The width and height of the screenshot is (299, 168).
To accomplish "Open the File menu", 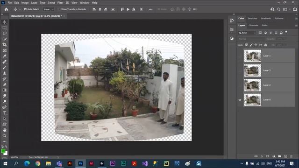I will tap(9, 3).
